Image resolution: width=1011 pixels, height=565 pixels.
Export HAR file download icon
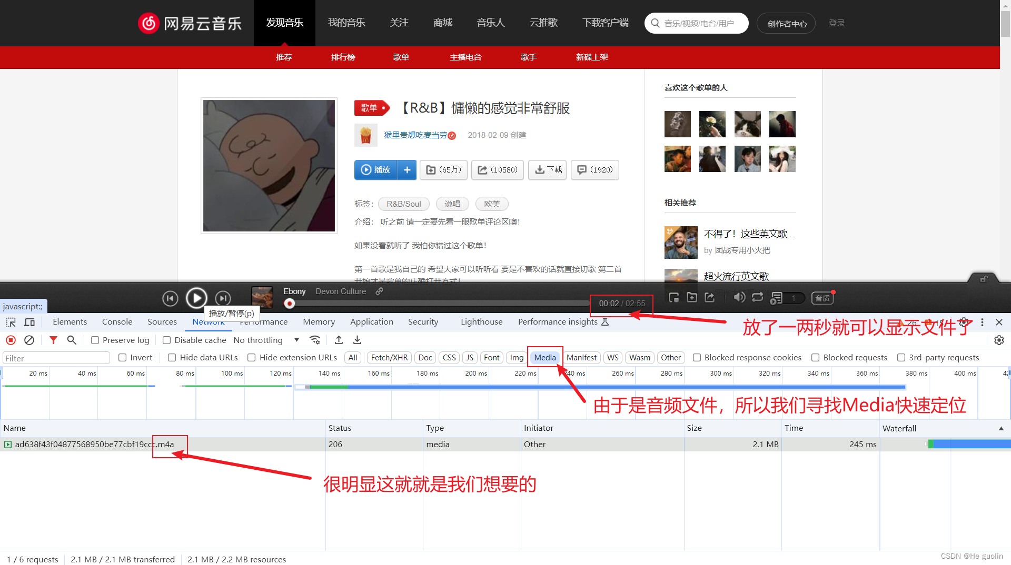[357, 340]
